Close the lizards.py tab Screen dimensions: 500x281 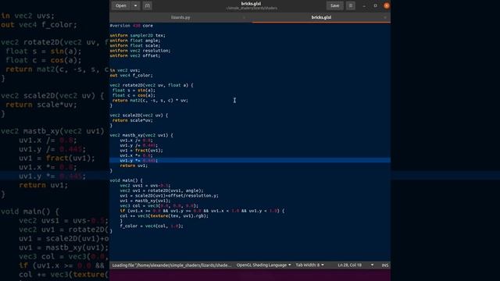(x=245, y=17)
